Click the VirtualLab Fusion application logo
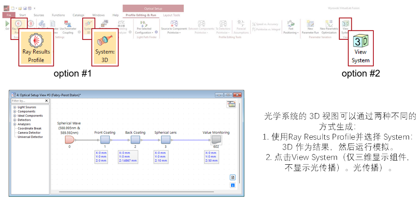This screenshot has width=420, height=202. coord(6,8)
